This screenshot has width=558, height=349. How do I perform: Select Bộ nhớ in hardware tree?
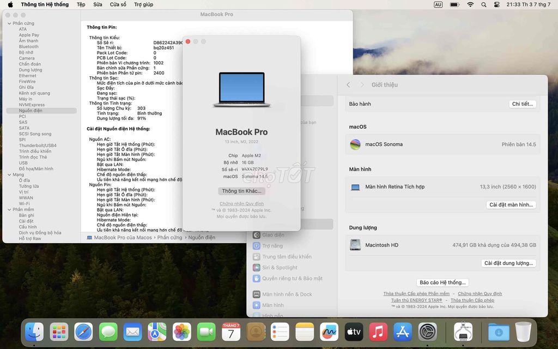click(x=26, y=52)
